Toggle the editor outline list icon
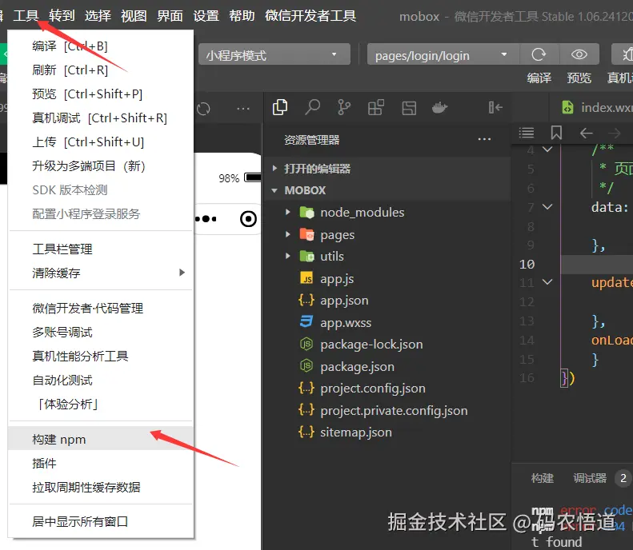 [526, 133]
